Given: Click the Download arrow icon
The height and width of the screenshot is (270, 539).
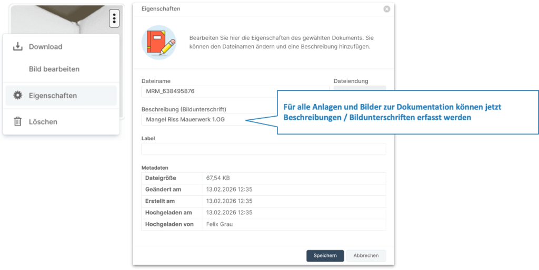Looking at the screenshot, I should tap(17, 47).
